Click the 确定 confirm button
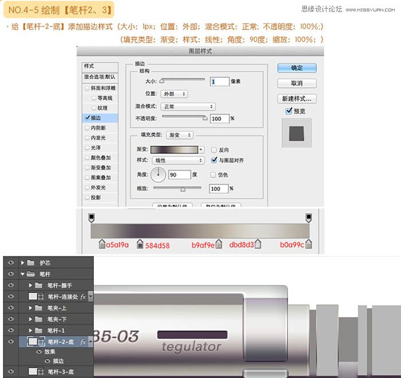Screen dimensions: 401x378 (297, 68)
